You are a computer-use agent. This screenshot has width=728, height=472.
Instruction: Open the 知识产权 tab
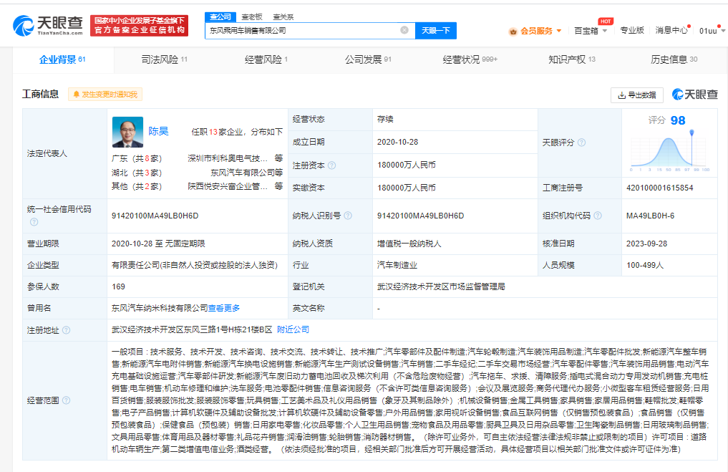coord(568,59)
